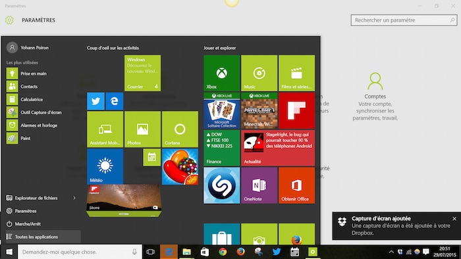
Task: Launch the Minecraft tile
Action: point(259,110)
